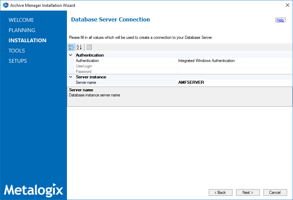Go to the WELCOME step
293x200 pixels.
[x=21, y=20]
